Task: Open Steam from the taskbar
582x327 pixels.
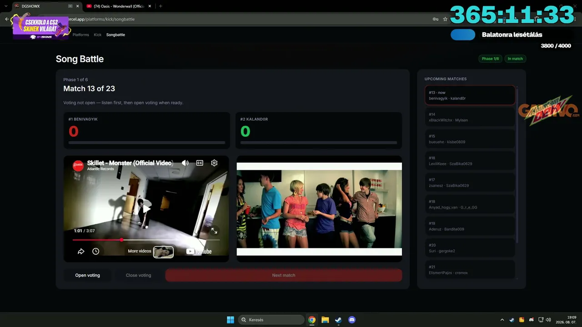Action: pyautogui.click(x=338, y=320)
